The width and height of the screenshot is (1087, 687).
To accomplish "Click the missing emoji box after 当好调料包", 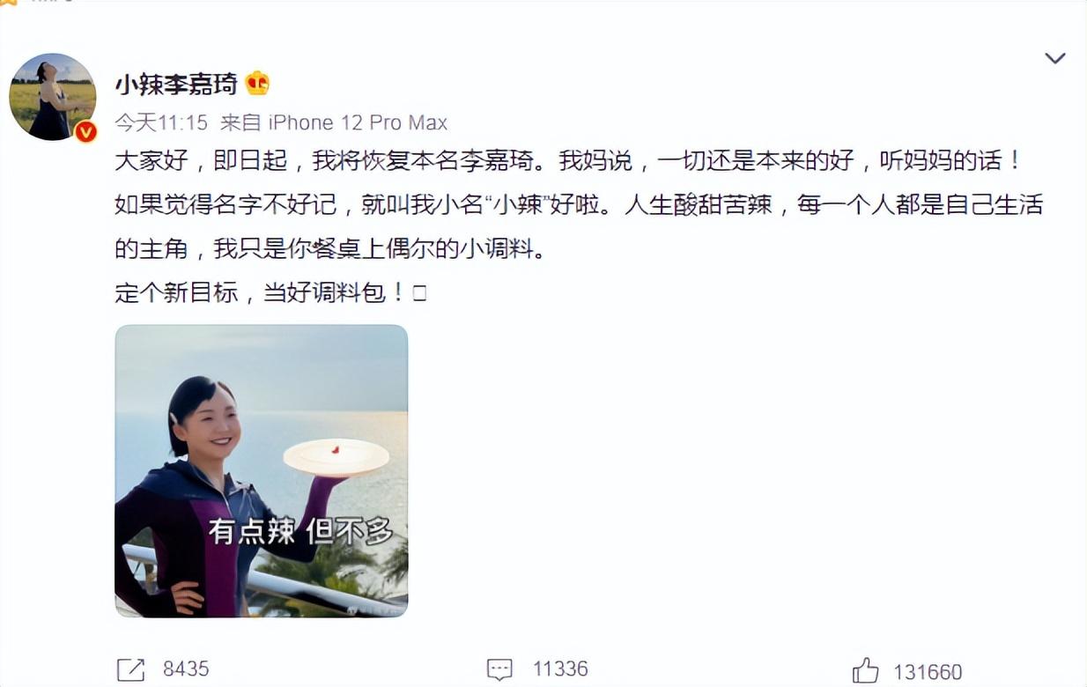I will point(419,294).
